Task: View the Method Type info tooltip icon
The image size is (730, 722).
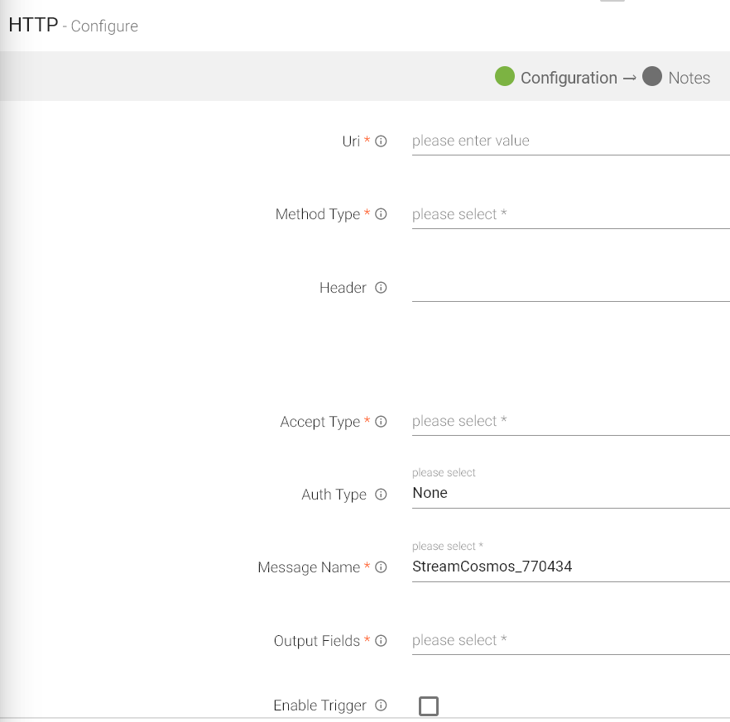Action: click(x=380, y=214)
